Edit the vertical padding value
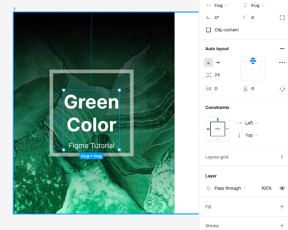Screen dimensions: 288x230 point(253,89)
